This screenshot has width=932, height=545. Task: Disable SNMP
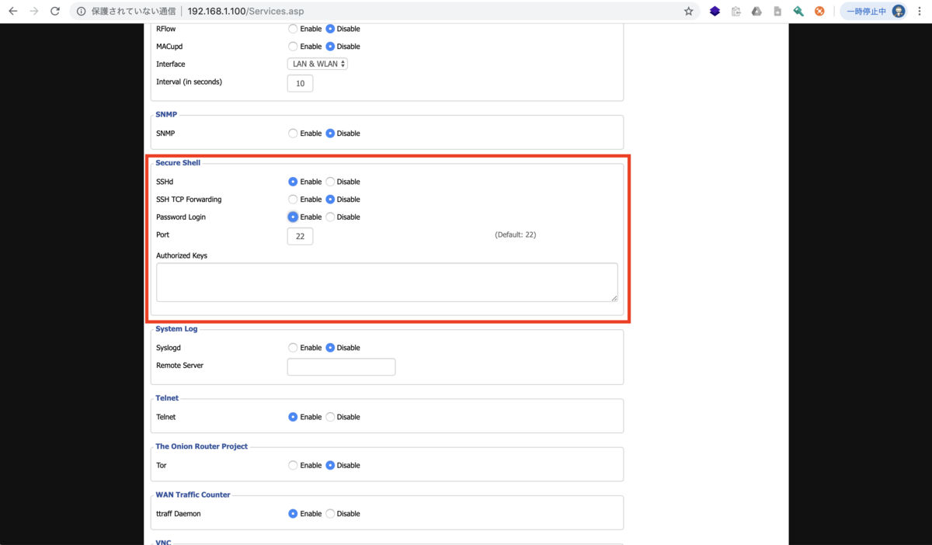point(330,134)
